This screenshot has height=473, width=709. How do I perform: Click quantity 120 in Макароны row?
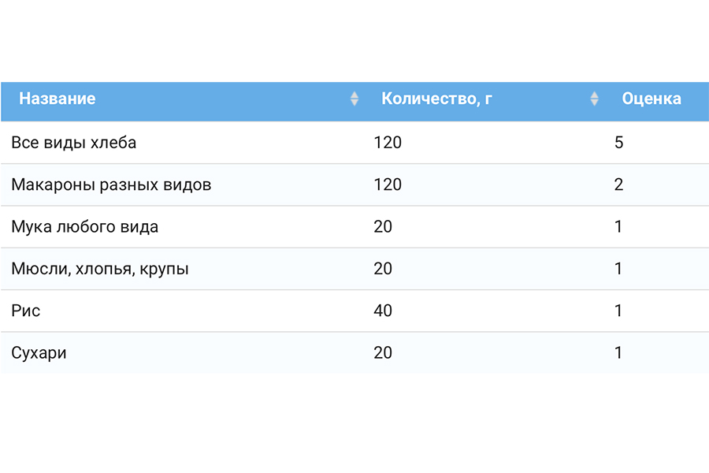coord(388,184)
